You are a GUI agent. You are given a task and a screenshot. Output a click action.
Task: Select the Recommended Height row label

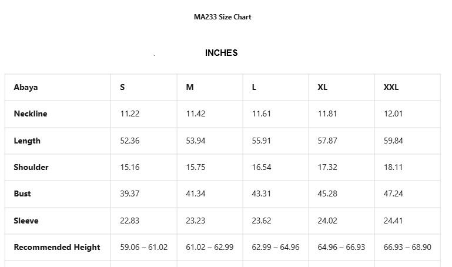pyautogui.click(x=57, y=247)
